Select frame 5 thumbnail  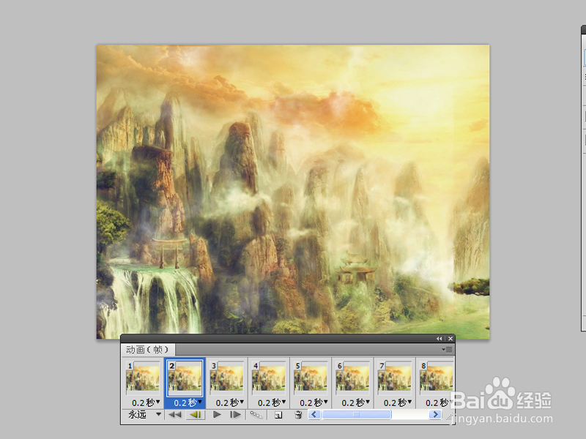coord(311,378)
